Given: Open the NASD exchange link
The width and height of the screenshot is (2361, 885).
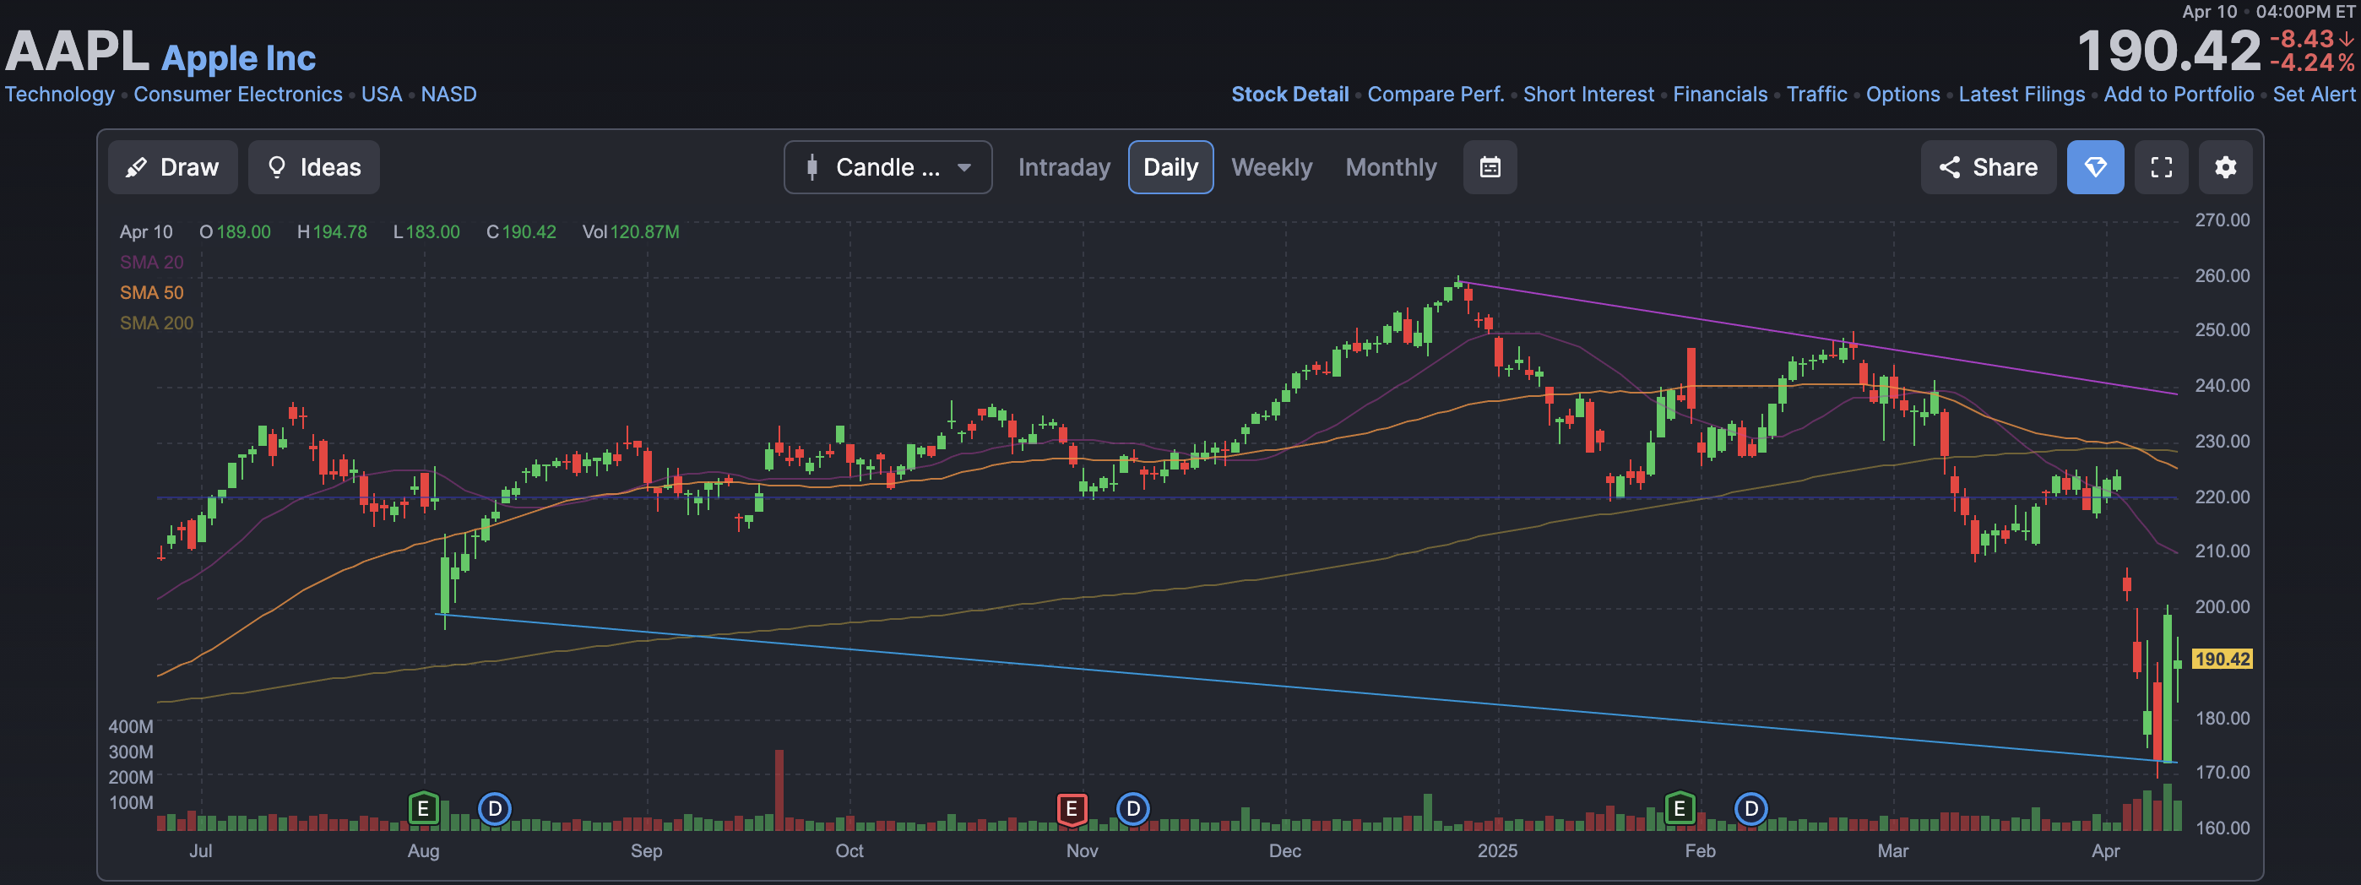Looking at the screenshot, I should 448,95.
